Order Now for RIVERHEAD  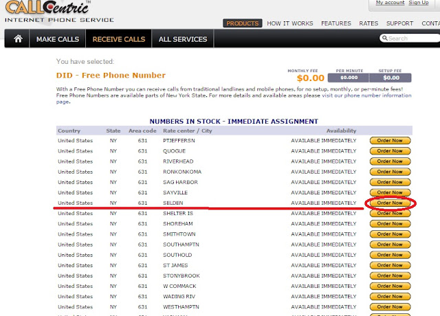coord(390,161)
